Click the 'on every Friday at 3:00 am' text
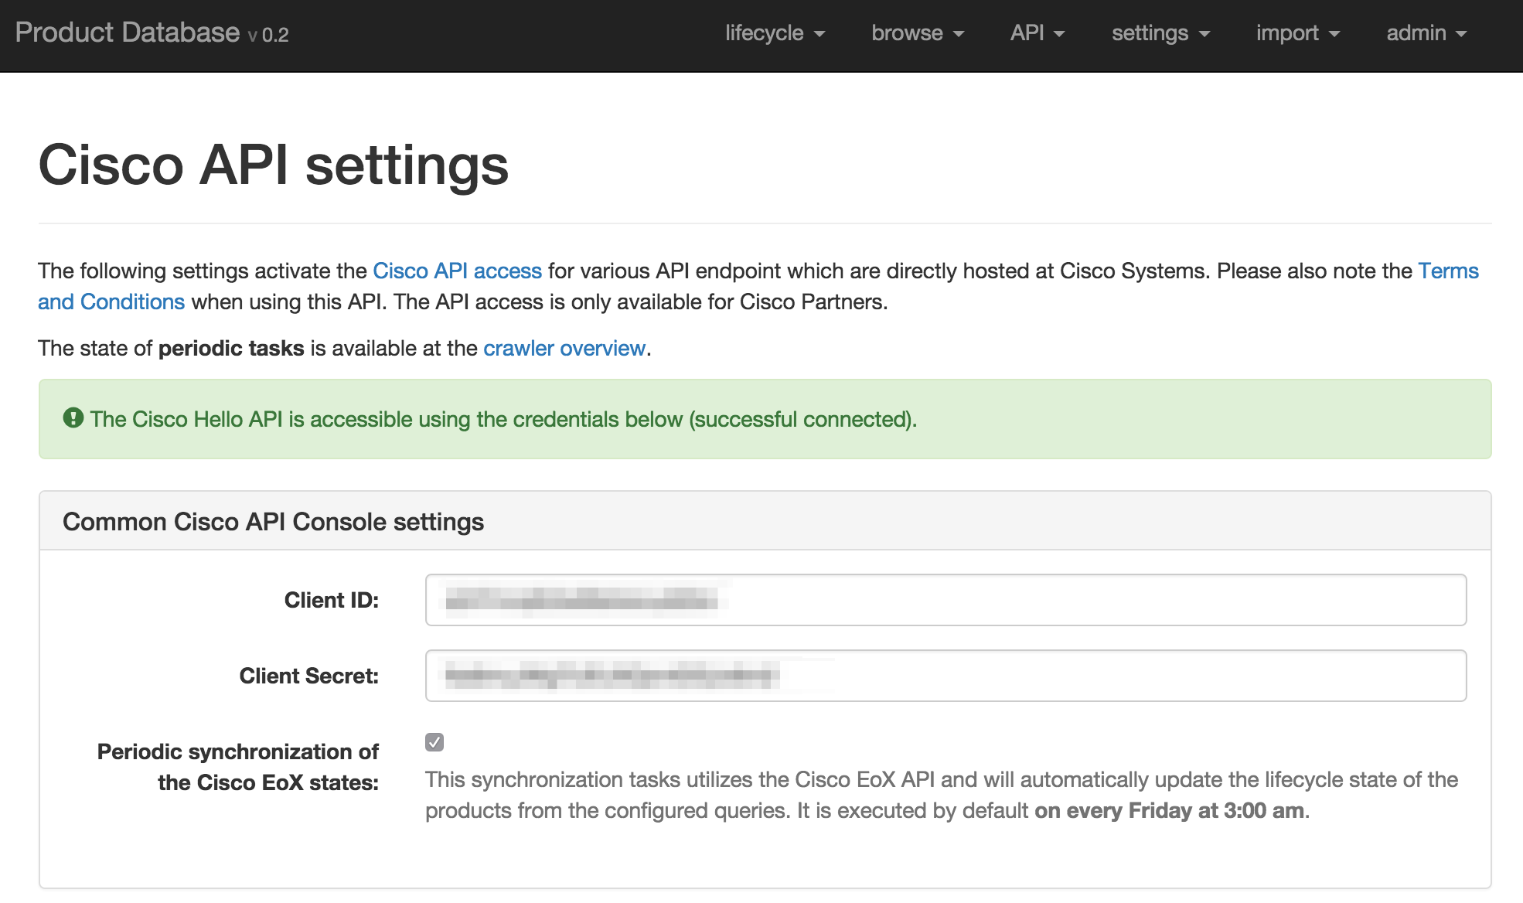This screenshot has width=1523, height=903. (1170, 810)
